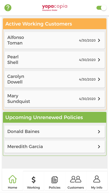Switch to the Customers tab label
109x194 pixels.
(x=76, y=187)
